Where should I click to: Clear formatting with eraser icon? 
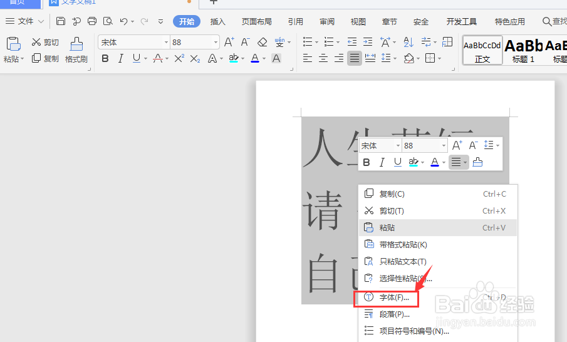pos(262,43)
